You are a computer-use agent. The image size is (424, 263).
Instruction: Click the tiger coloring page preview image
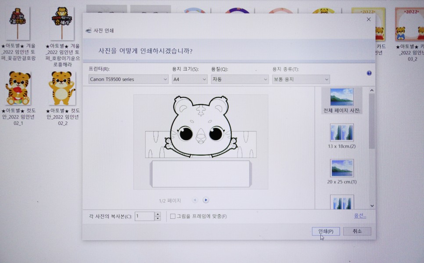[x=201, y=142]
